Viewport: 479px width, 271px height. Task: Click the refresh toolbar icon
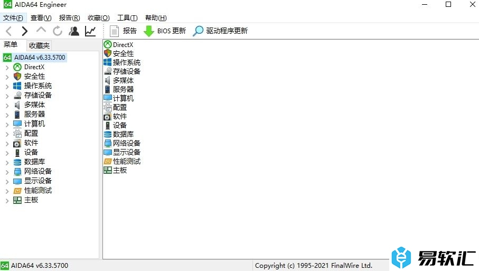point(58,31)
